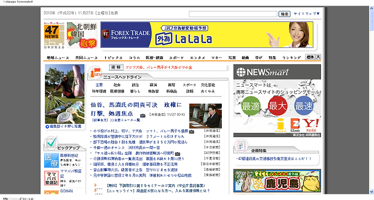Open the 編集部イチ押し写真 link
This screenshot has width=374, height=200.
[65, 126]
